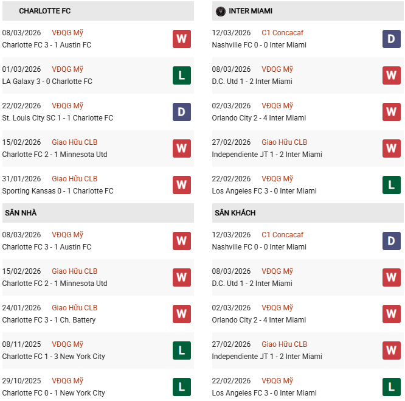Open C1 Concacaf link under Sân Khách
This screenshot has width=405, height=401.
point(282,235)
